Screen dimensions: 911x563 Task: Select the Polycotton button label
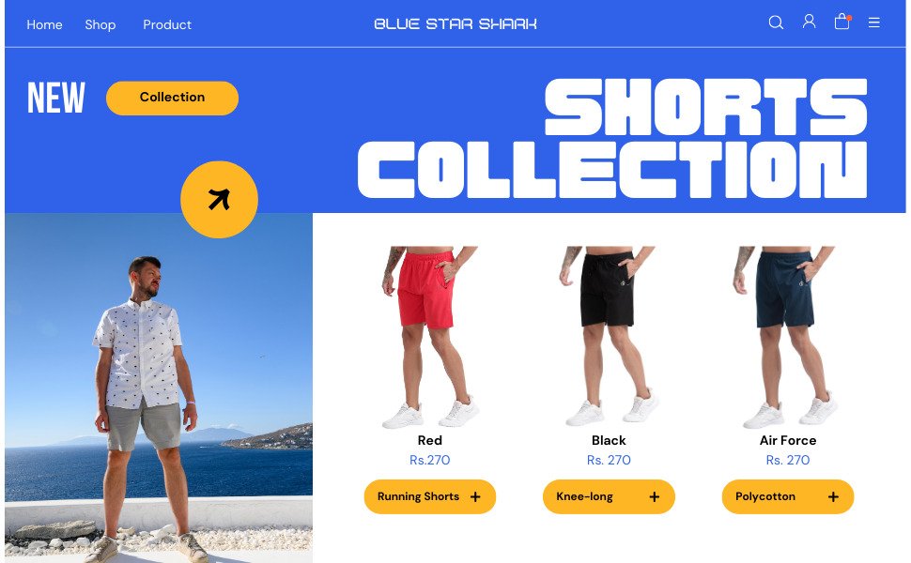765,496
